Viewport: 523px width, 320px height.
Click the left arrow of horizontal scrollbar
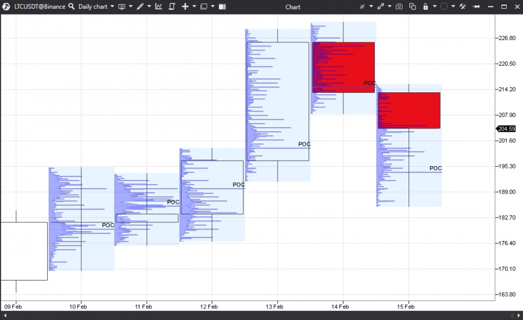coord(5,315)
